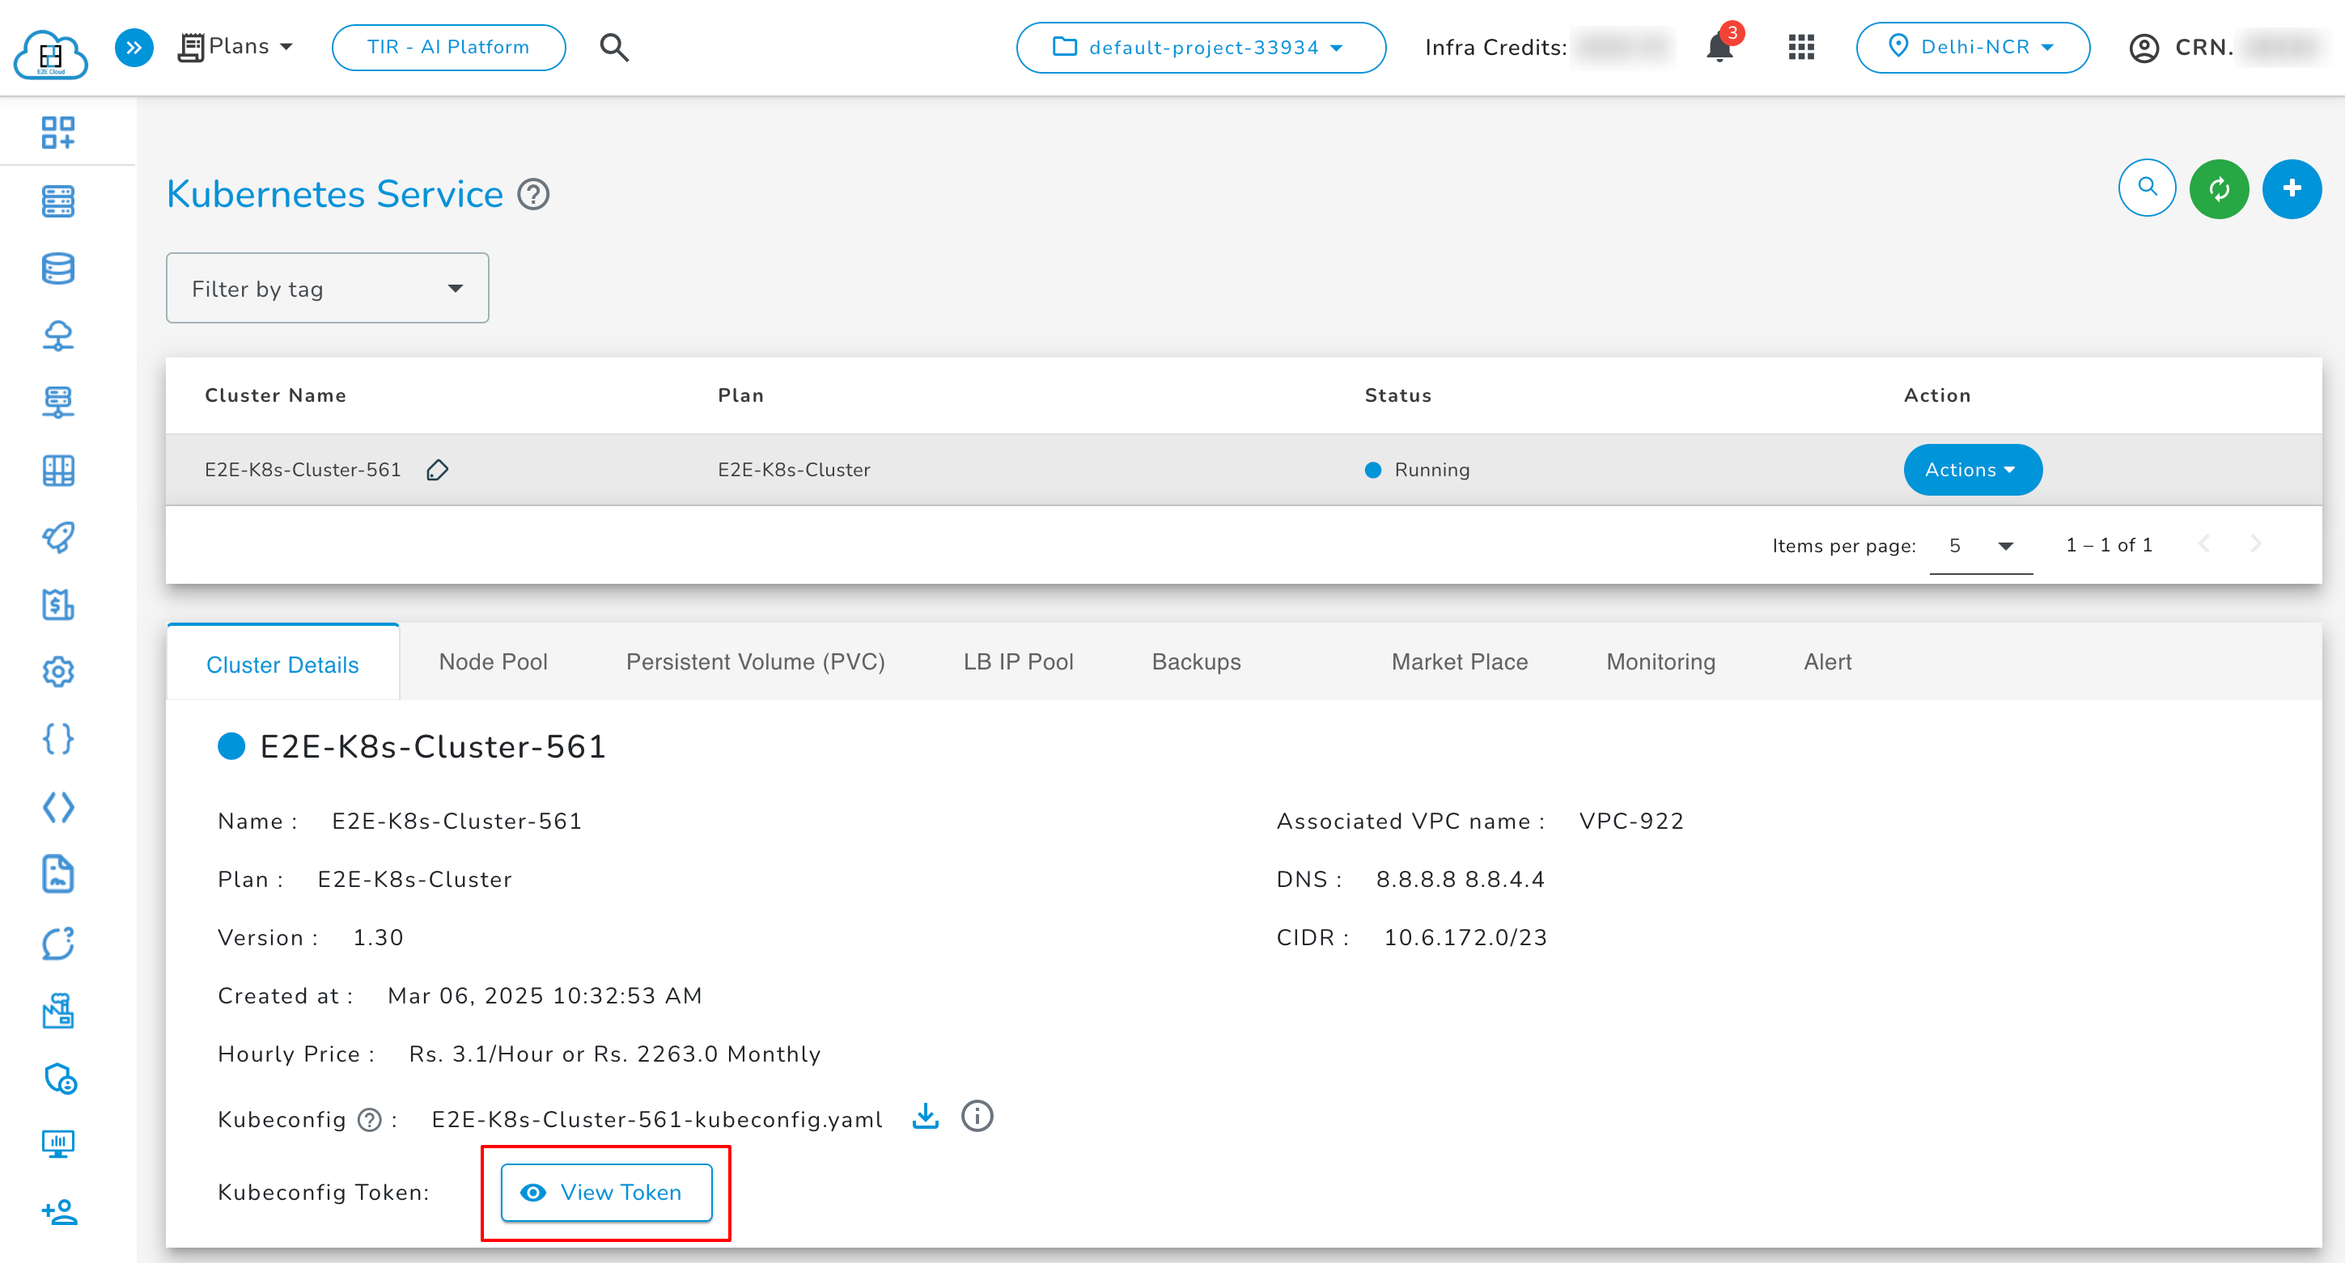Click CIDR value 10.6.172.0/23
This screenshot has width=2345, height=1263.
point(1465,937)
